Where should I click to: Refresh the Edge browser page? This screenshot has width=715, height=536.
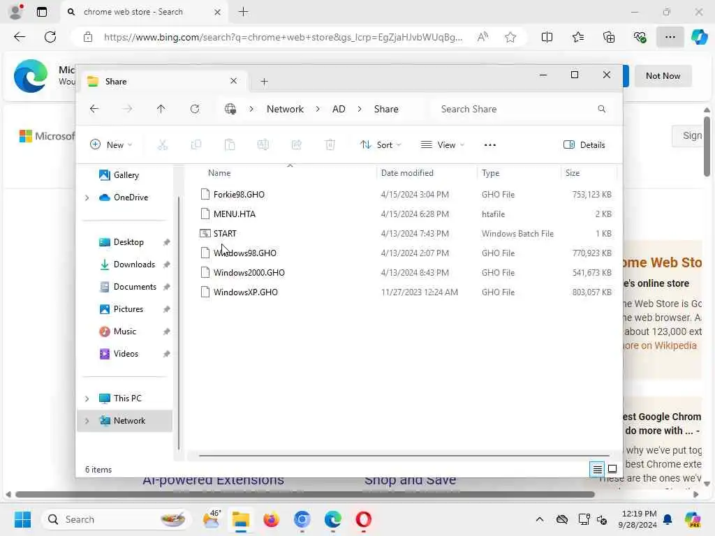coord(50,37)
